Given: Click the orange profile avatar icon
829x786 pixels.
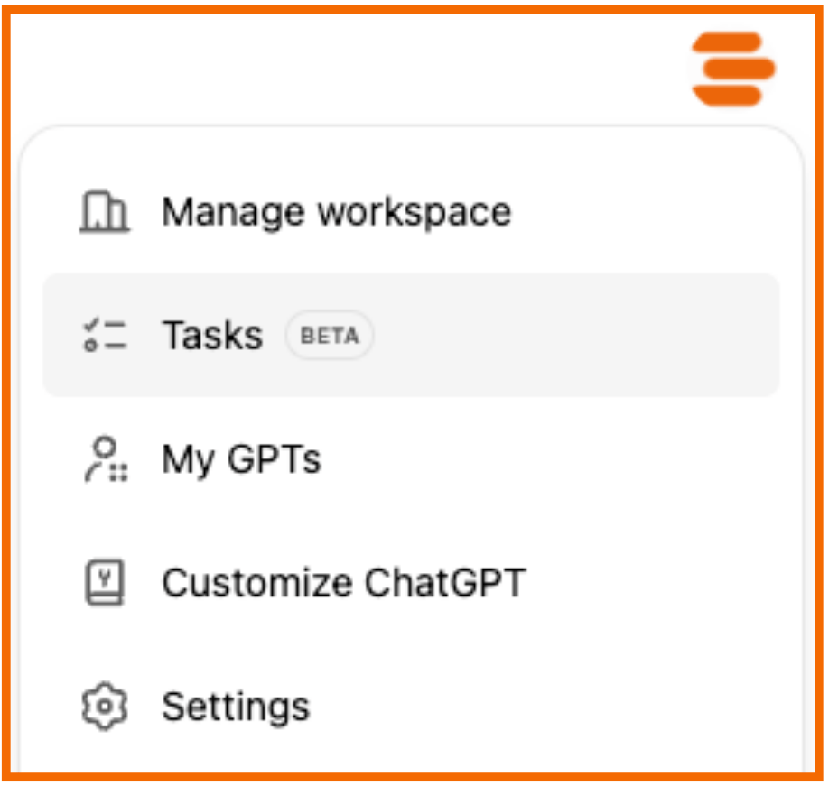Looking at the screenshot, I should pyautogui.click(x=733, y=69).
